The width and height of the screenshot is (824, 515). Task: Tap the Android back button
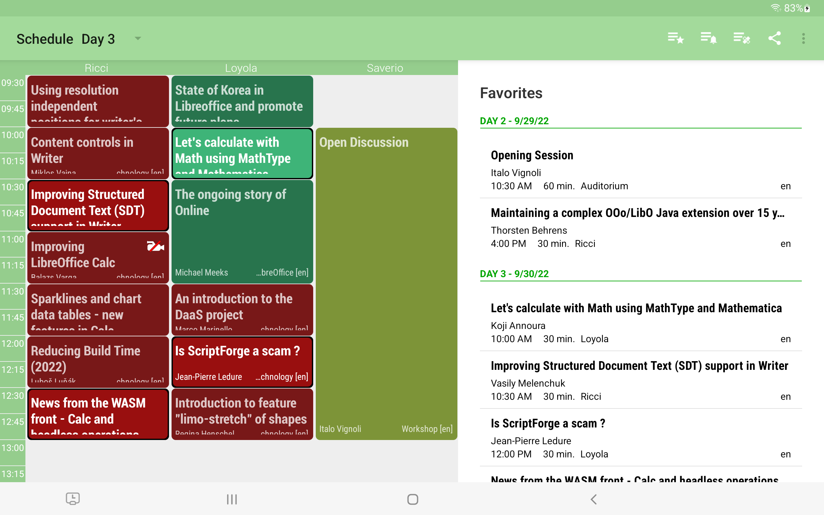pos(594,499)
